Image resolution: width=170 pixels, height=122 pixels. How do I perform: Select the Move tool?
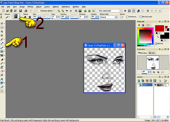(x=2, y=36)
